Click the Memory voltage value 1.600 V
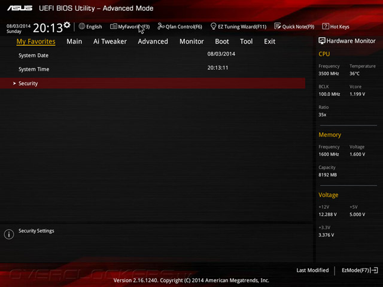The width and height of the screenshot is (383, 287). [357, 154]
